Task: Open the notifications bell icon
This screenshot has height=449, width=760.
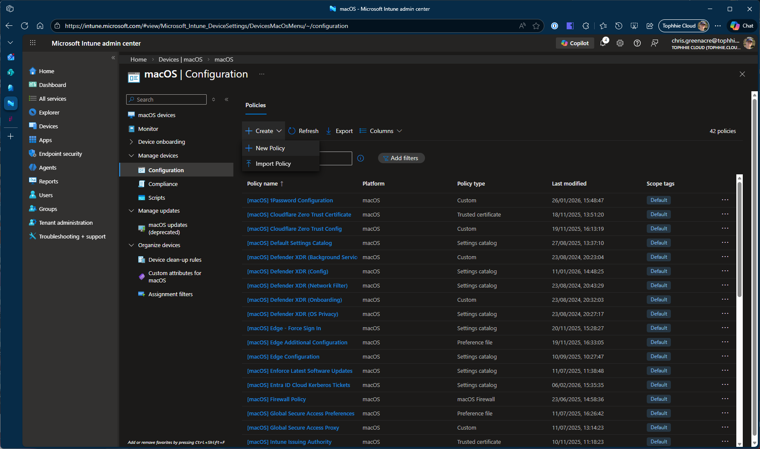Action: (x=603, y=43)
